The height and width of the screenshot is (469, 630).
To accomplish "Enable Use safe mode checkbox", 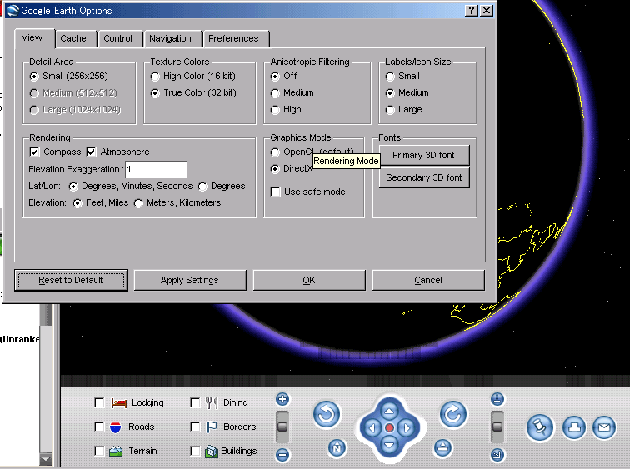I will (276, 192).
